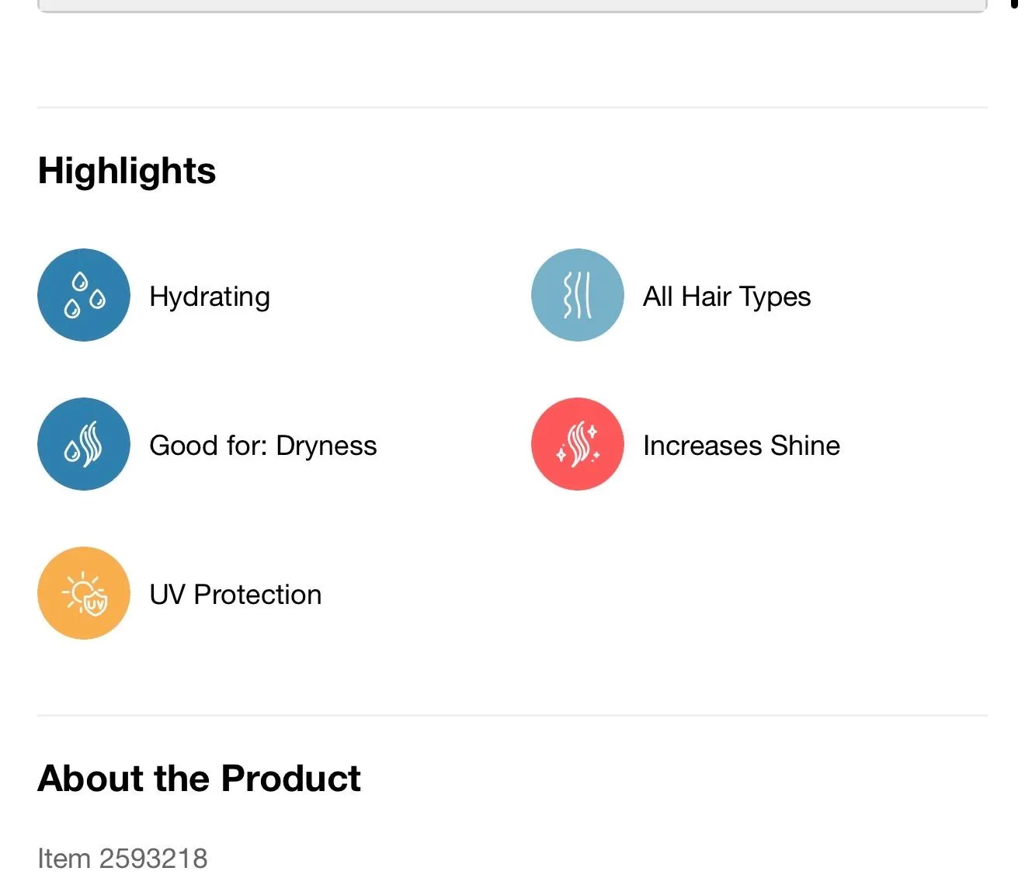Click the Hydrating water droplets icon
The height and width of the screenshot is (885, 1025).
pyautogui.click(x=84, y=295)
